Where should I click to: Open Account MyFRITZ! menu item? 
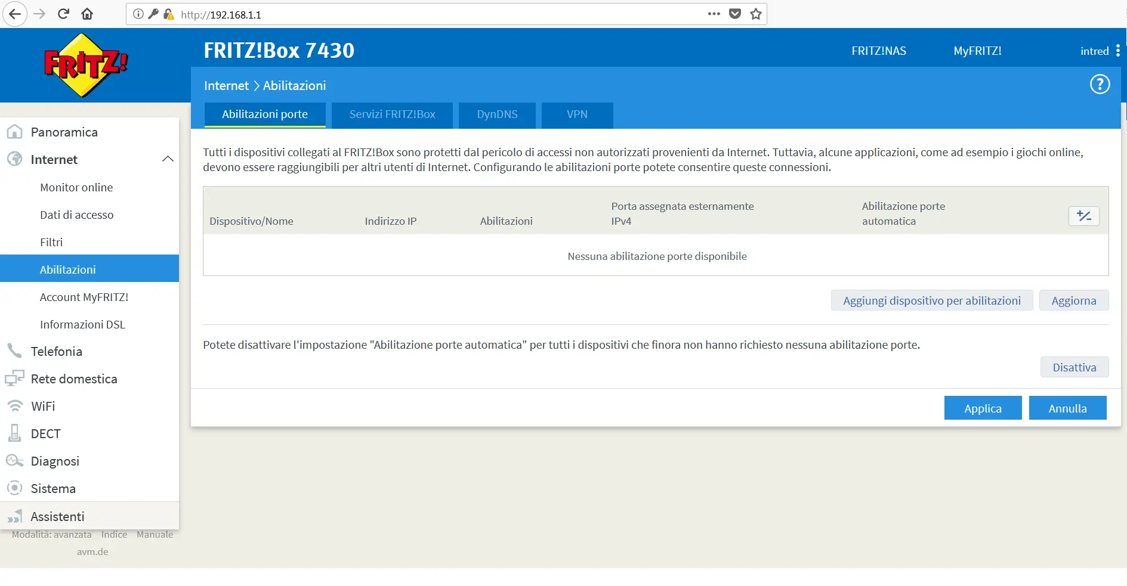point(84,297)
